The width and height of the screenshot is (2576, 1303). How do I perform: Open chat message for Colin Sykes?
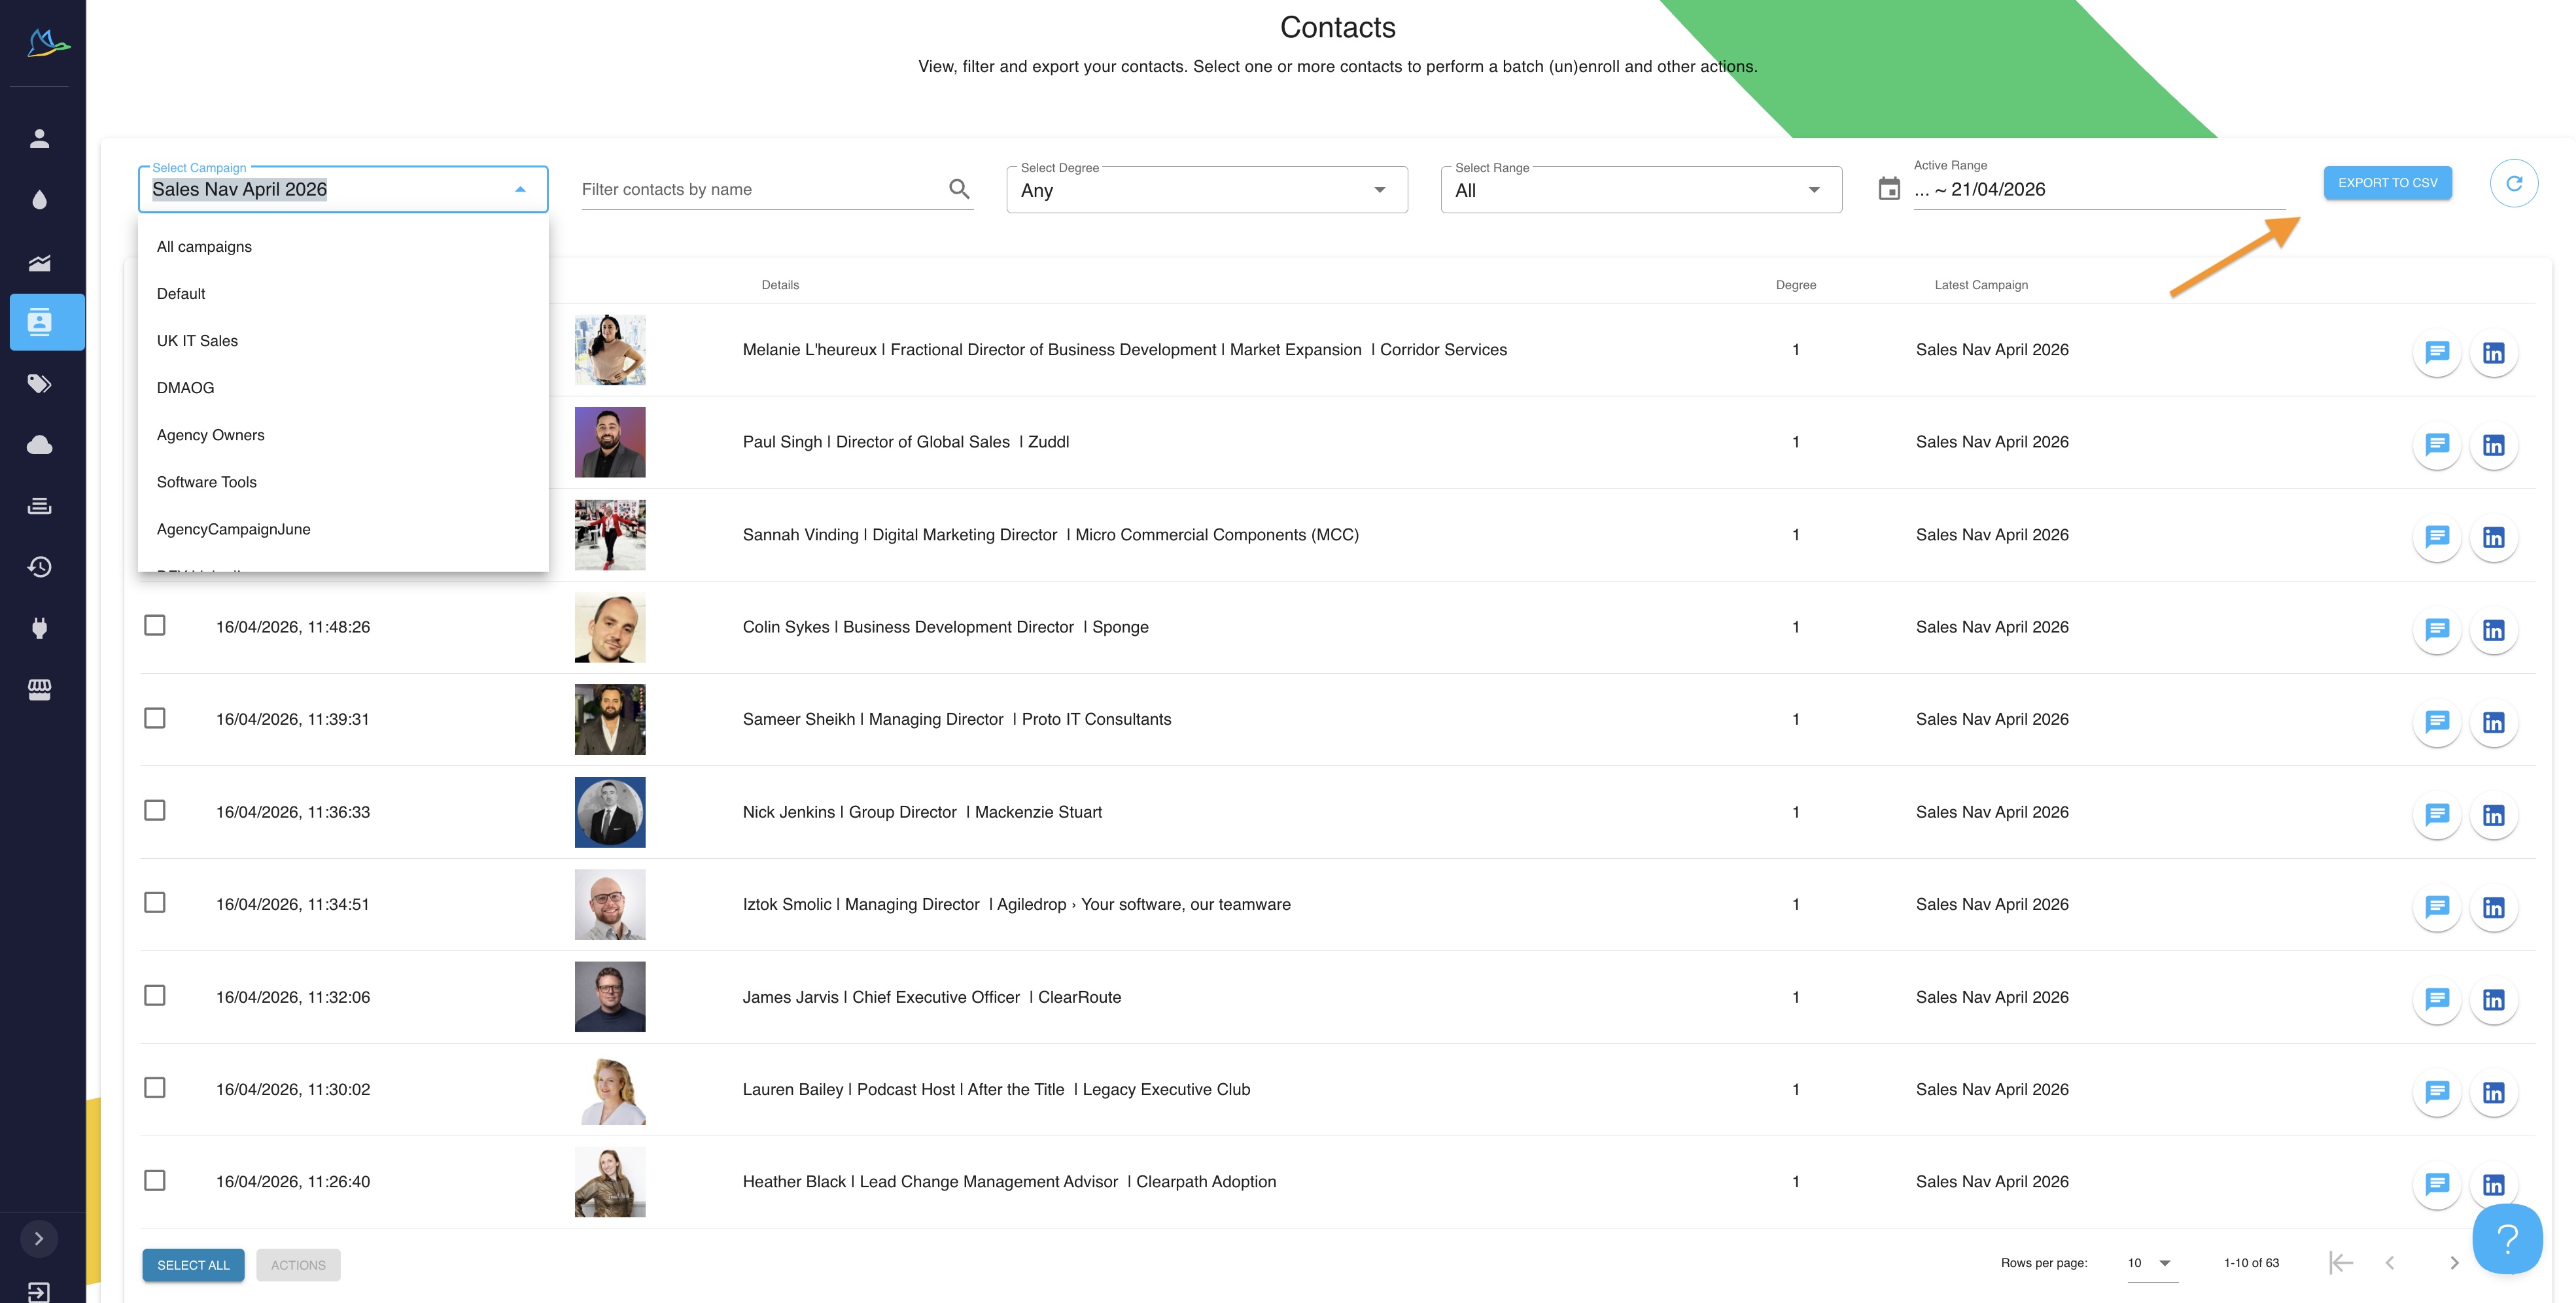pos(2436,629)
